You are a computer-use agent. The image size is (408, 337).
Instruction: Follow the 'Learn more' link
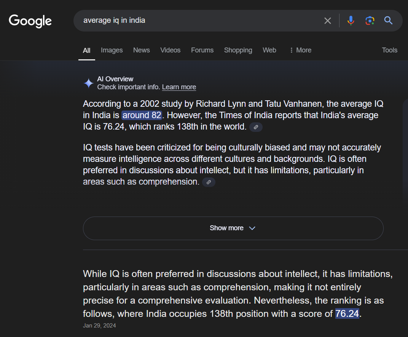pyautogui.click(x=179, y=87)
